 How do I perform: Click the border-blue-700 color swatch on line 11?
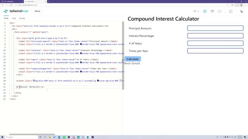pyautogui.click(x=81, y=53)
